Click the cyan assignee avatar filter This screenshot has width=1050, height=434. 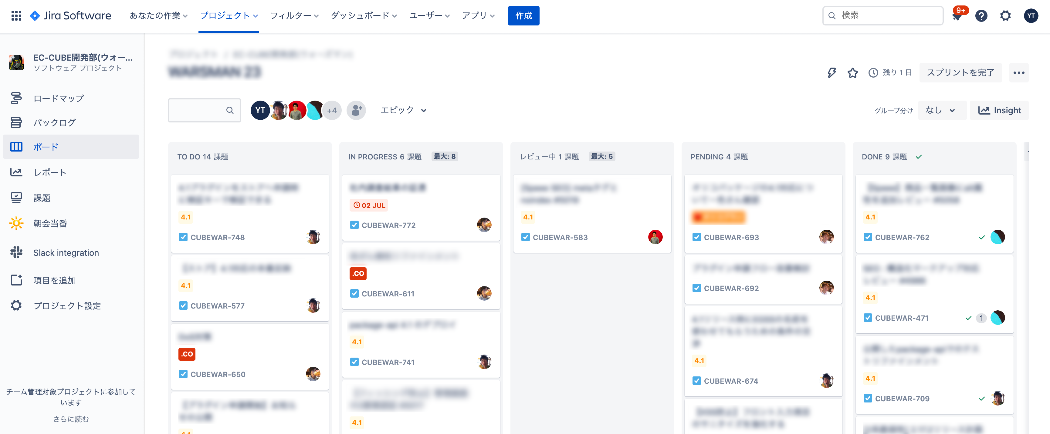(x=315, y=110)
